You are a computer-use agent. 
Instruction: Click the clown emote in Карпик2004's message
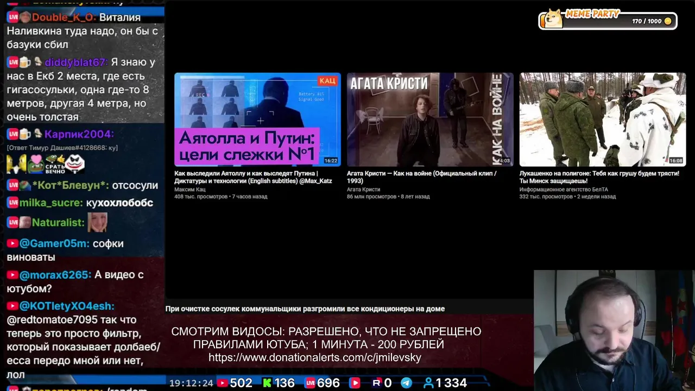tap(74, 163)
